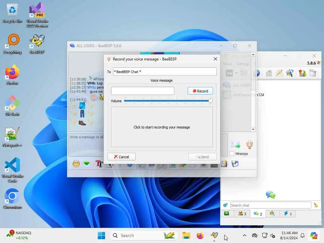Click the notification bell icon
324x243 pixels.
click(x=302, y=235)
